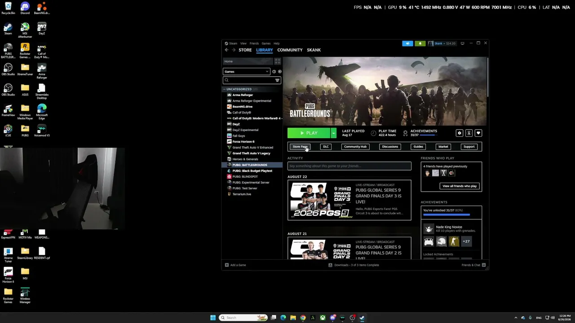Open the Friends menu
575x323 pixels.
pos(254,44)
